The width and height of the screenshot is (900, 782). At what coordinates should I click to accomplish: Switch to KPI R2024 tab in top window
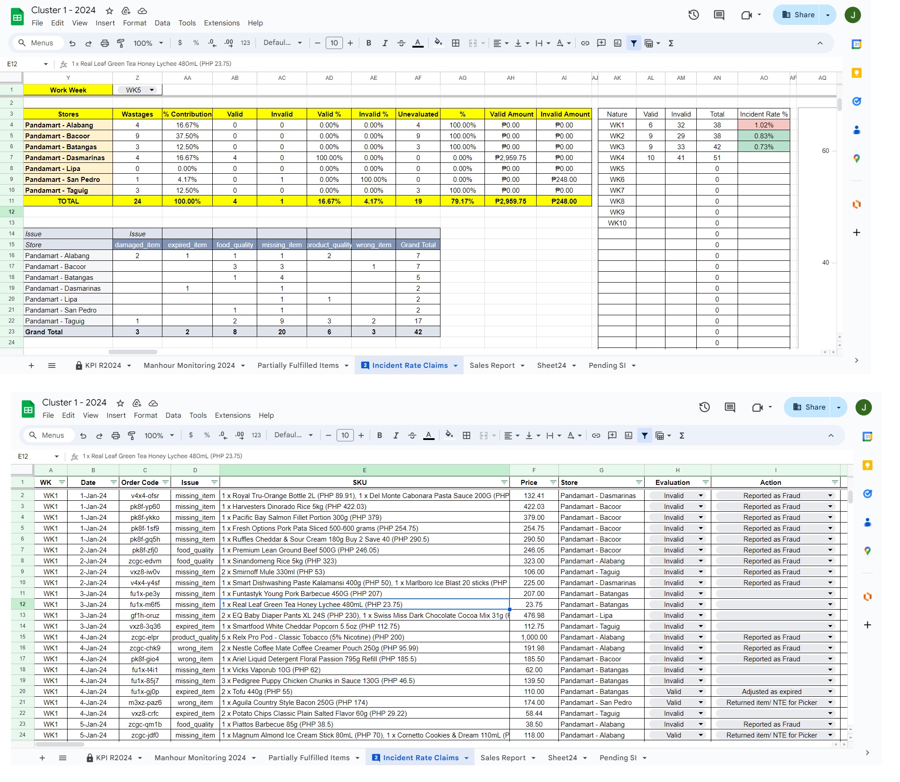[103, 365]
